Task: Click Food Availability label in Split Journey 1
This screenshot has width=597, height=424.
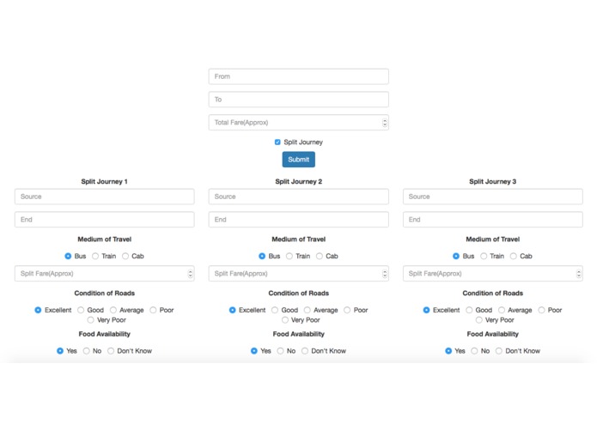Action: pyautogui.click(x=104, y=334)
